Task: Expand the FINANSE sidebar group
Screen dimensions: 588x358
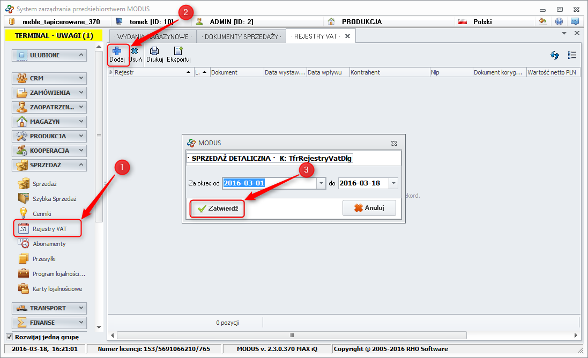Action: coord(49,323)
